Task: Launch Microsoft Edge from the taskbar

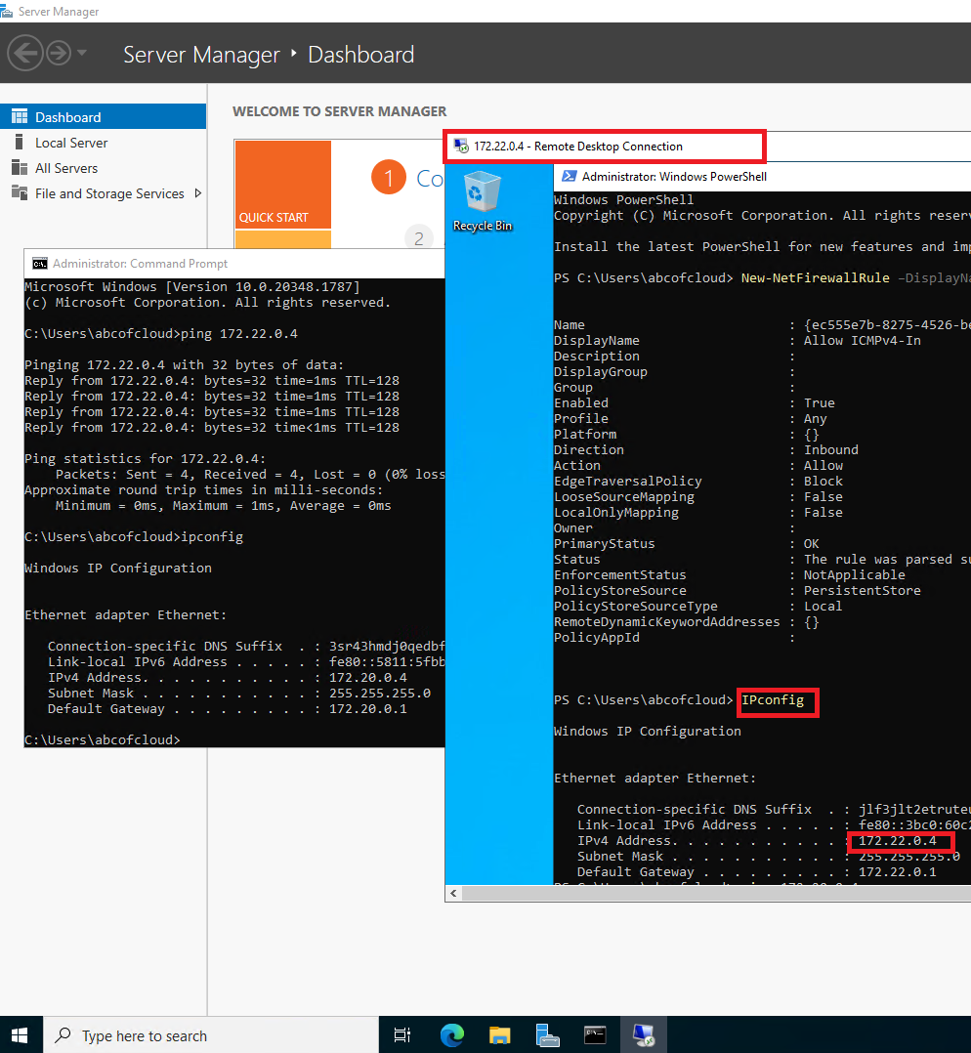Action: (x=451, y=1033)
